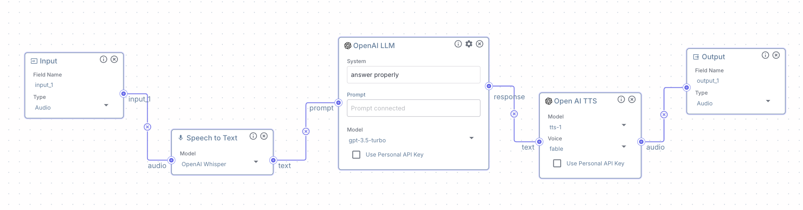Click Speech to Text text output handle
The image size is (803, 210).
273,160
